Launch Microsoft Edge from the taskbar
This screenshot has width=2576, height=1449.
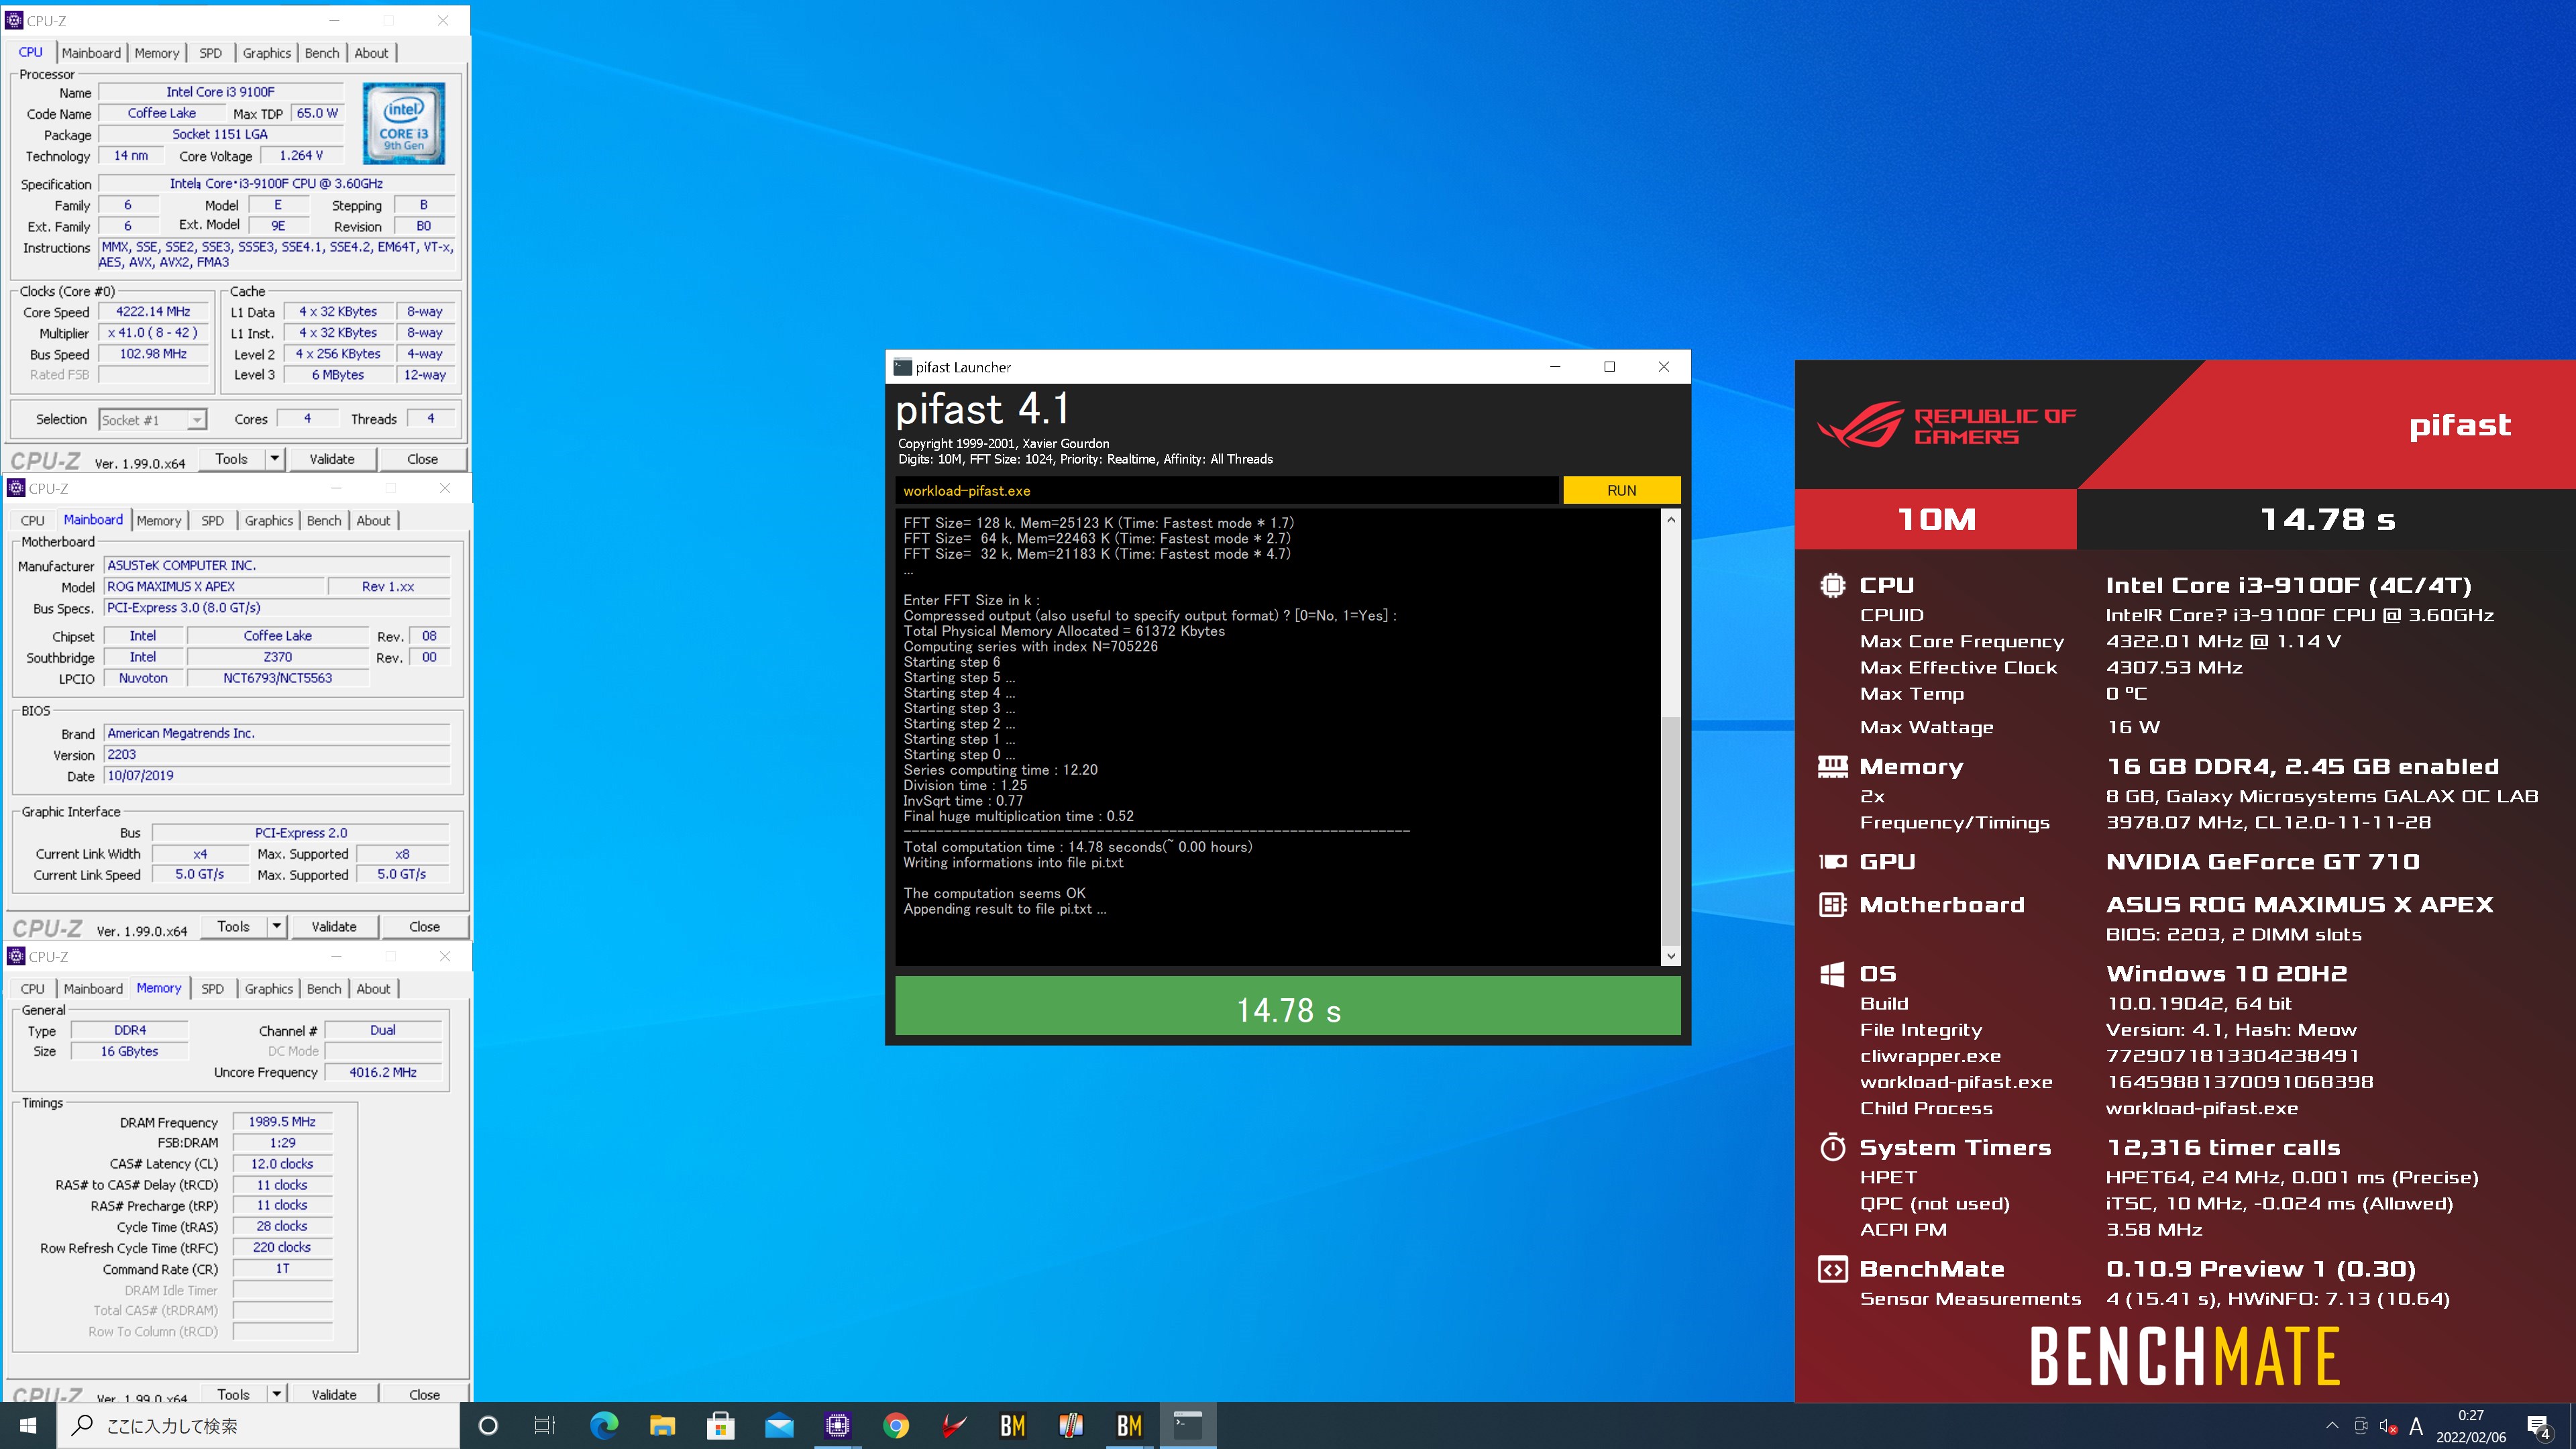pyautogui.click(x=604, y=1425)
